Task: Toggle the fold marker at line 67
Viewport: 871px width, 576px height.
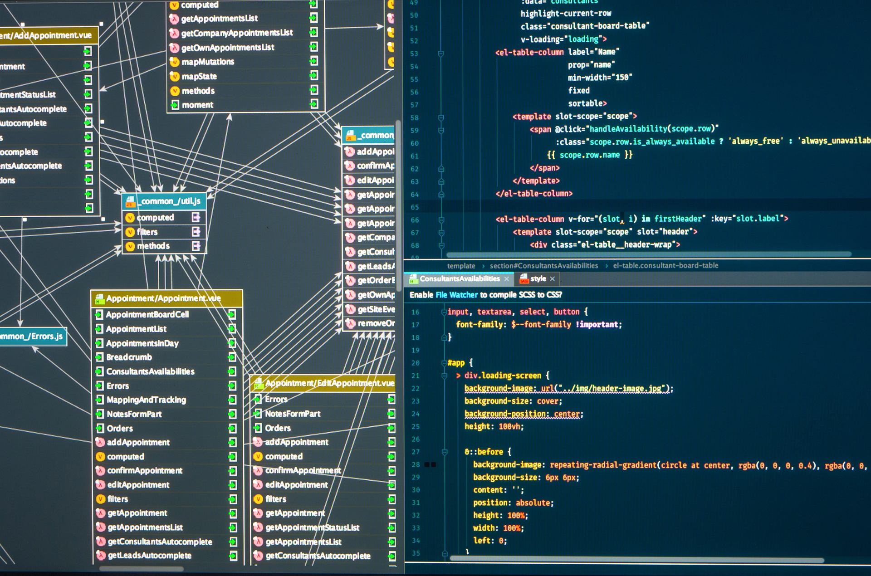Action: (x=440, y=233)
